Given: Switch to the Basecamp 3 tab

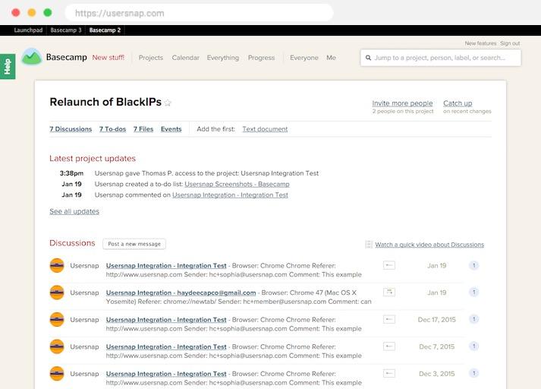Looking at the screenshot, I should click(x=65, y=30).
